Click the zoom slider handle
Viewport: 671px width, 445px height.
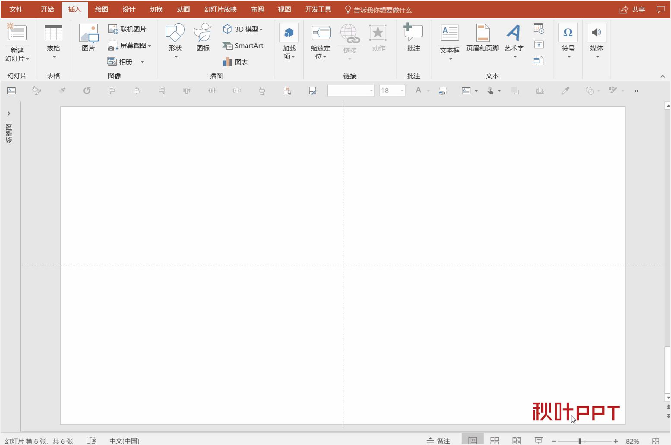579,441
